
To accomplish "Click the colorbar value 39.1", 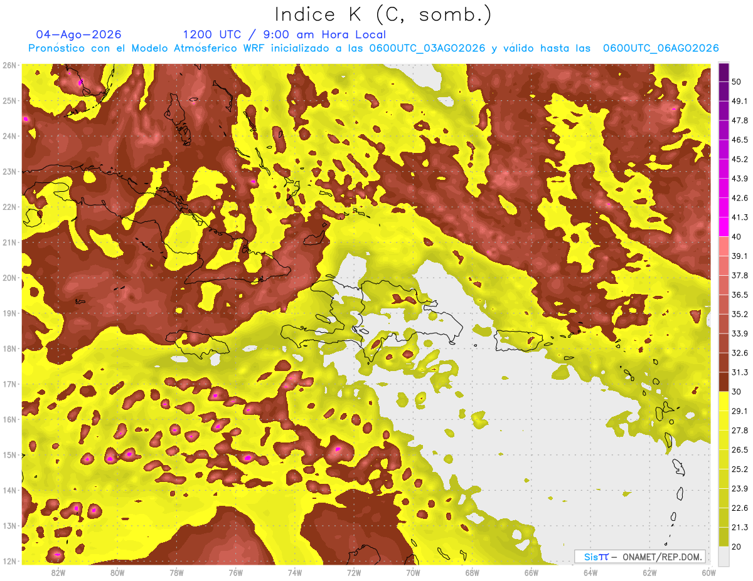I will click(740, 256).
